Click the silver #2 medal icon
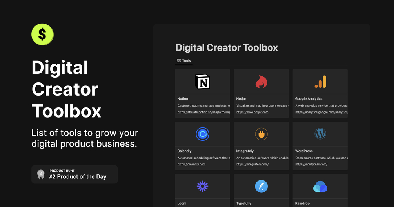 click(x=41, y=174)
